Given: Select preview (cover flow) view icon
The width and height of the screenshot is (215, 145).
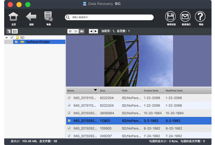Looking at the screenshot, I should [x=81, y=31].
